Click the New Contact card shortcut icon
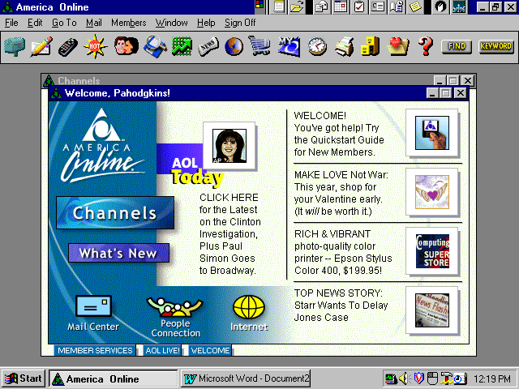519x389 pixels. [x=377, y=6]
